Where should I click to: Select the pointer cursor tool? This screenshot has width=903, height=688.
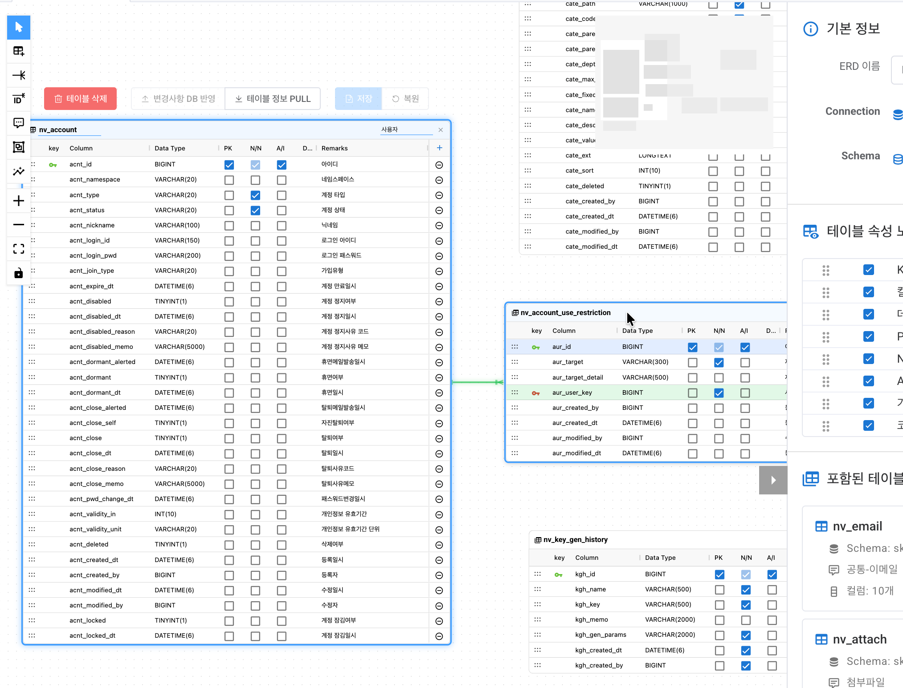click(x=19, y=27)
